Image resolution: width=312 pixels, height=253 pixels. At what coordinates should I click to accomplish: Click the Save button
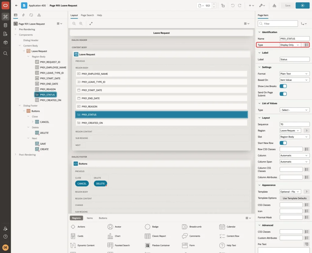288,5
